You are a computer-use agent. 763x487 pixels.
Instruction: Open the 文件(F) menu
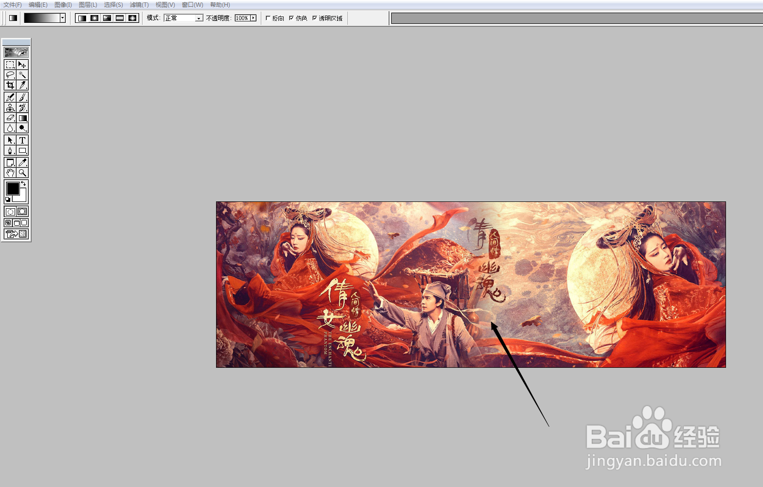(x=13, y=5)
